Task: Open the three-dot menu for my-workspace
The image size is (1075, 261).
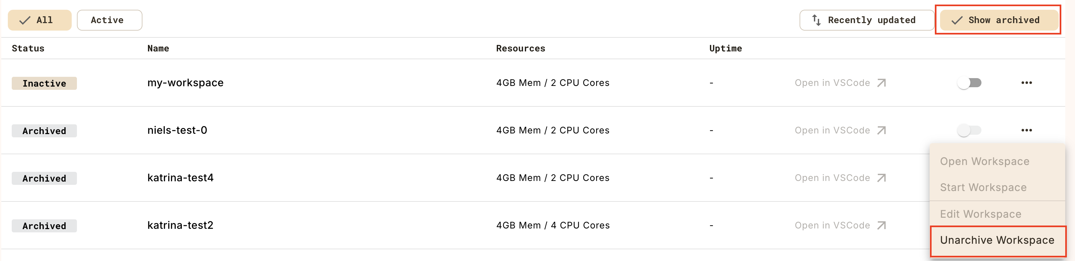Action: point(1026,83)
